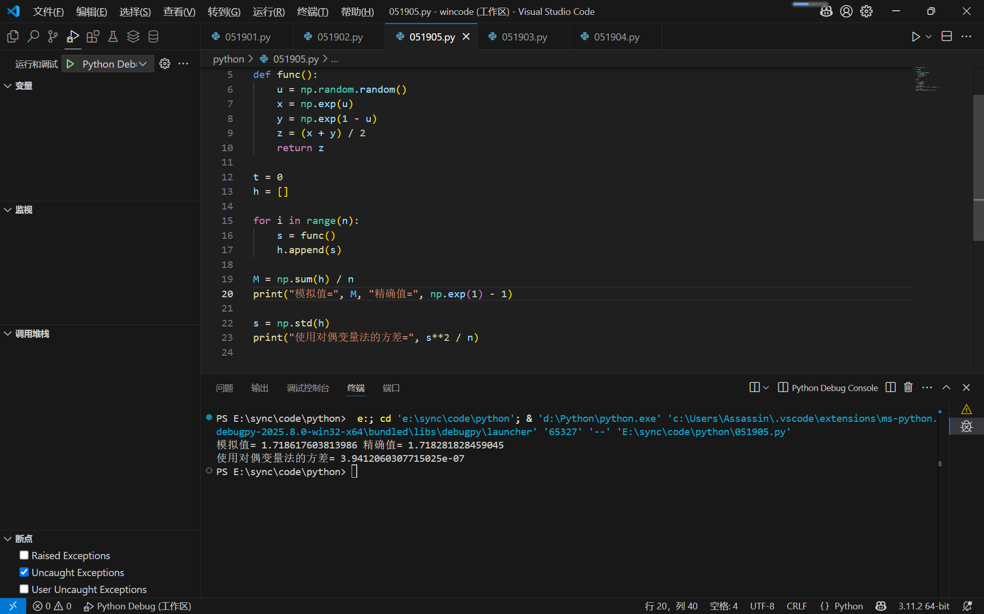Click the green start debugging arrow
Image resolution: width=984 pixels, height=614 pixels.
pos(70,64)
